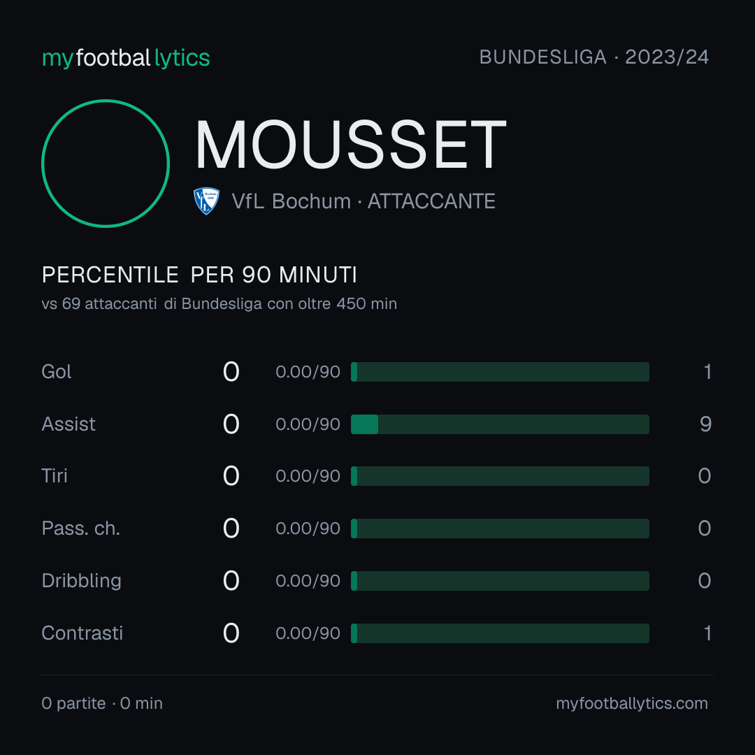This screenshot has width=755, height=755.
Task: Click the myfootballytics logo at top left
Action: pos(126,58)
